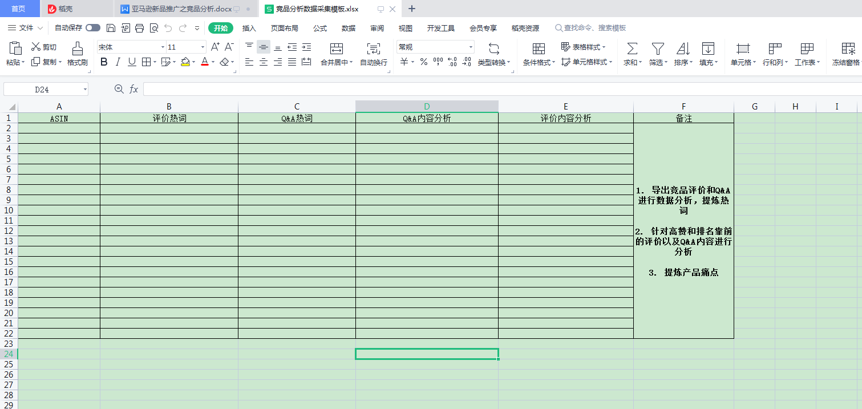Screen dimensions: 862x409
Task: Freeze panes using the 冻结窗格 icon
Action: click(x=847, y=54)
